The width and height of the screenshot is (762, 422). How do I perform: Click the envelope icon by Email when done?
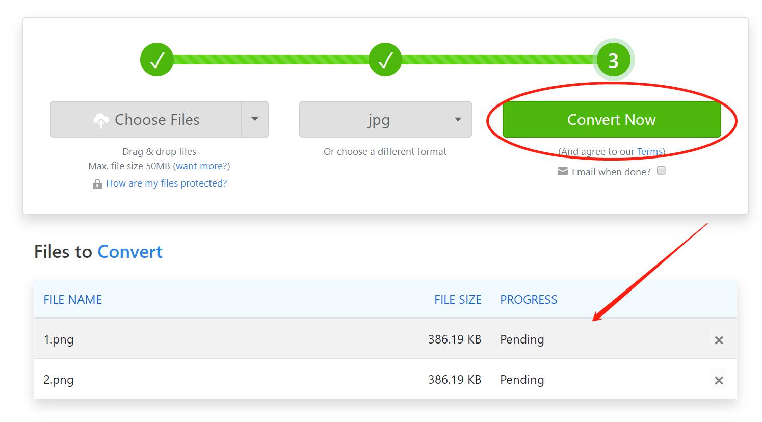click(x=563, y=171)
